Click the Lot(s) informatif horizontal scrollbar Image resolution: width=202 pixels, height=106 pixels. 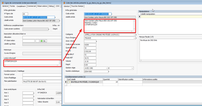32,65
